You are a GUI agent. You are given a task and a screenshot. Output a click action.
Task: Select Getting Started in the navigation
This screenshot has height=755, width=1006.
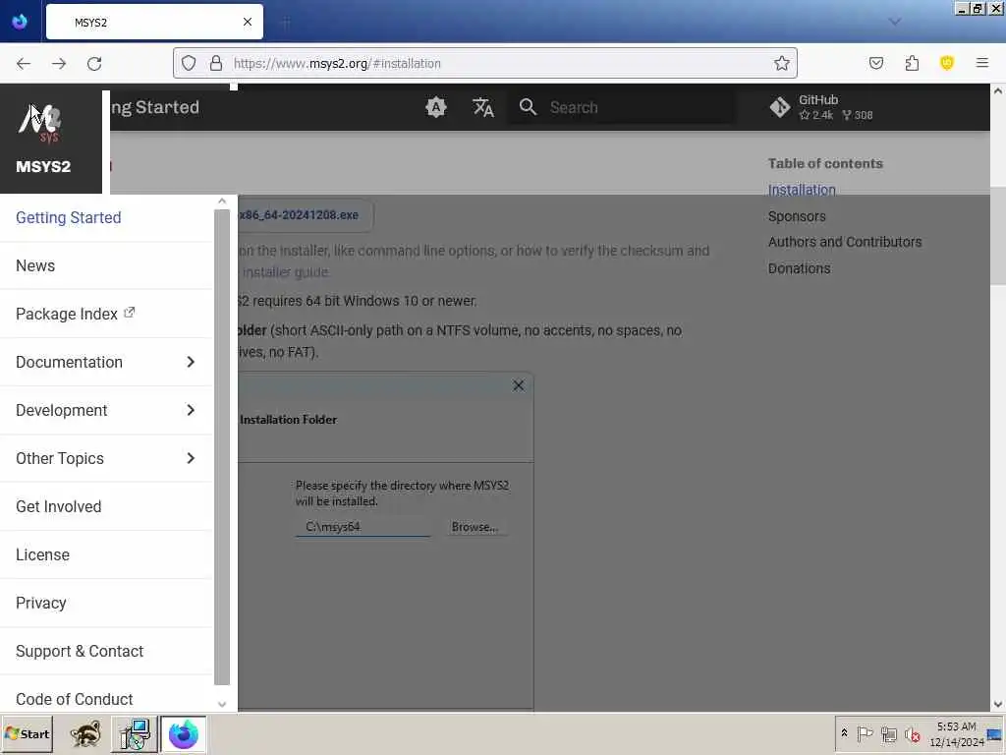pos(69,217)
